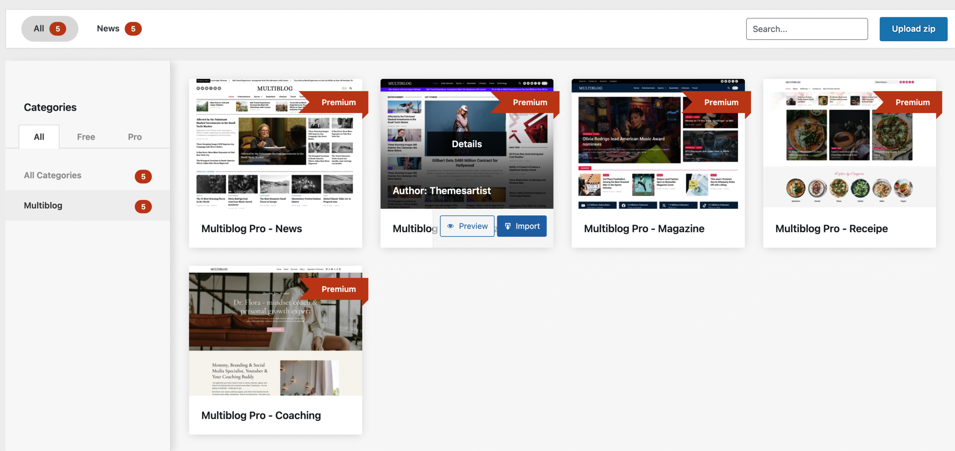Screen dimensions: 955x451
Task: Click the Categories heading
Action: click(x=50, y=107)
